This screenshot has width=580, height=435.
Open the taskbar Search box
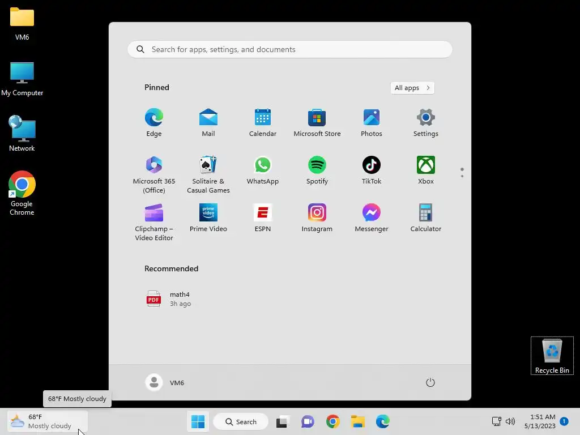pyautogui.click(x=241, y=421)
